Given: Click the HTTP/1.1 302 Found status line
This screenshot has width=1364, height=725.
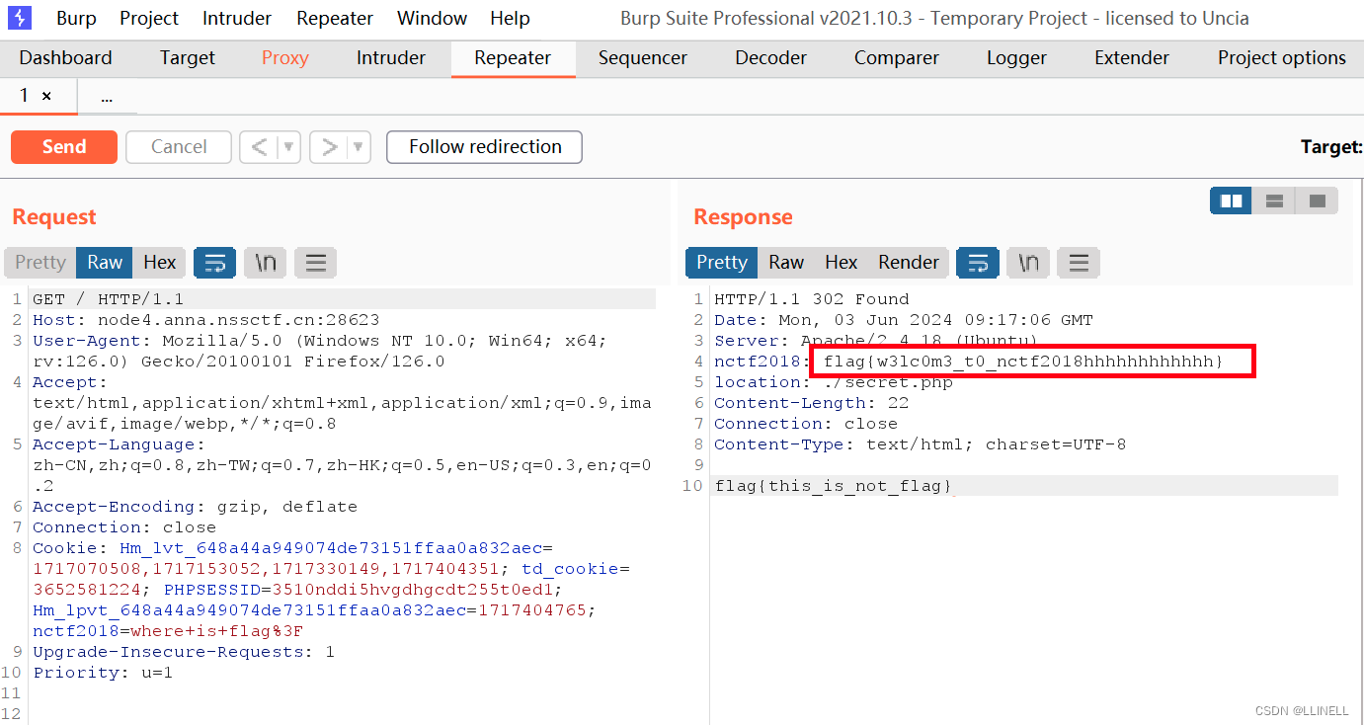Looking at the screenshot, I should [x=812, y=299].
